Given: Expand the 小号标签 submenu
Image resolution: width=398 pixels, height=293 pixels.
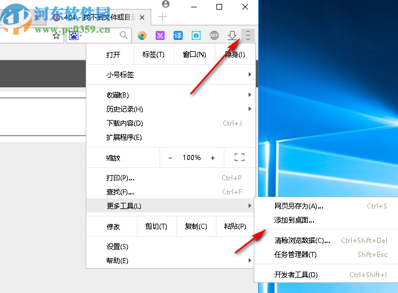Looking at the screenshot, I should point(171,74).
